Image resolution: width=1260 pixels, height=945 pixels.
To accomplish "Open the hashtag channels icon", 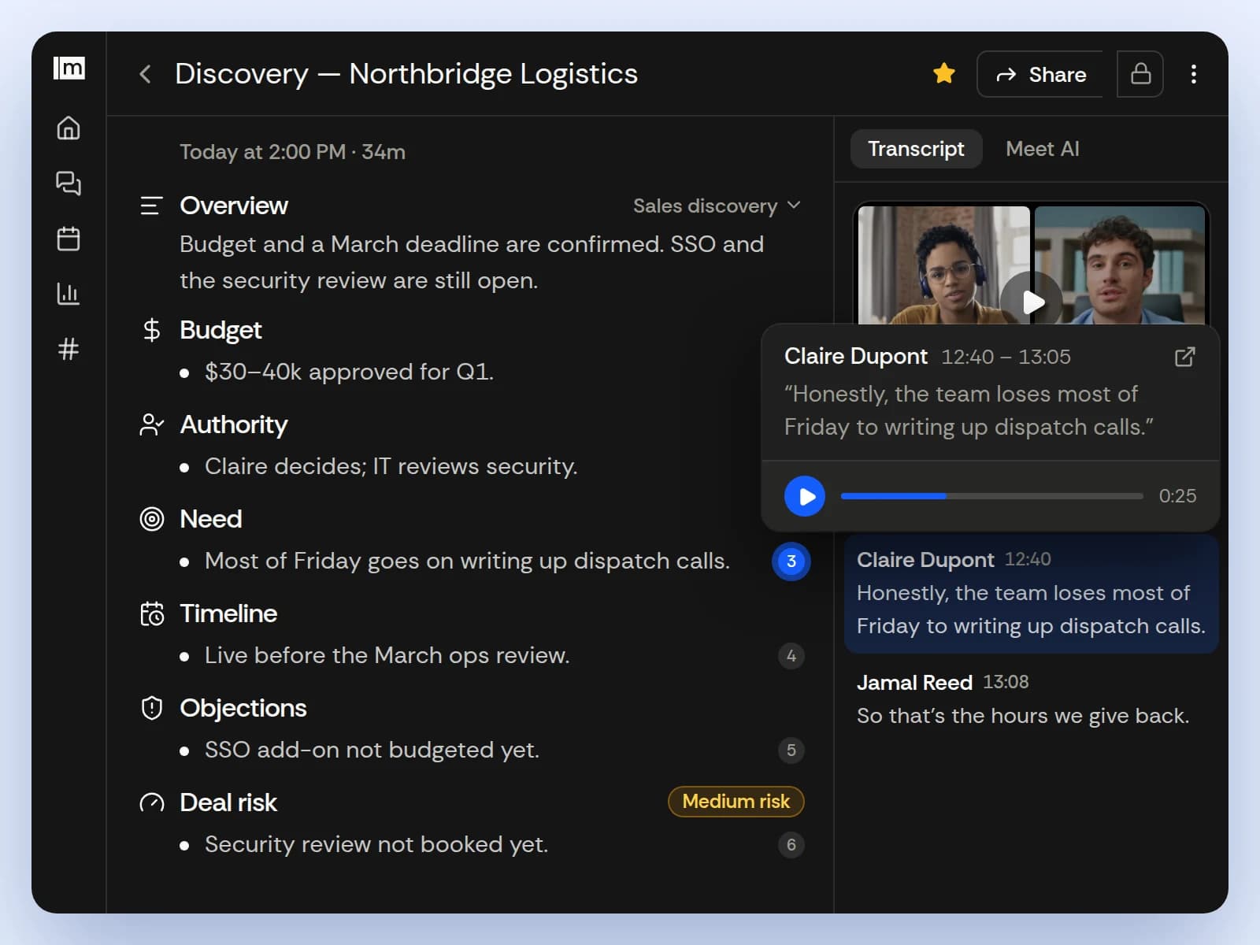I will tap(69, 348).
